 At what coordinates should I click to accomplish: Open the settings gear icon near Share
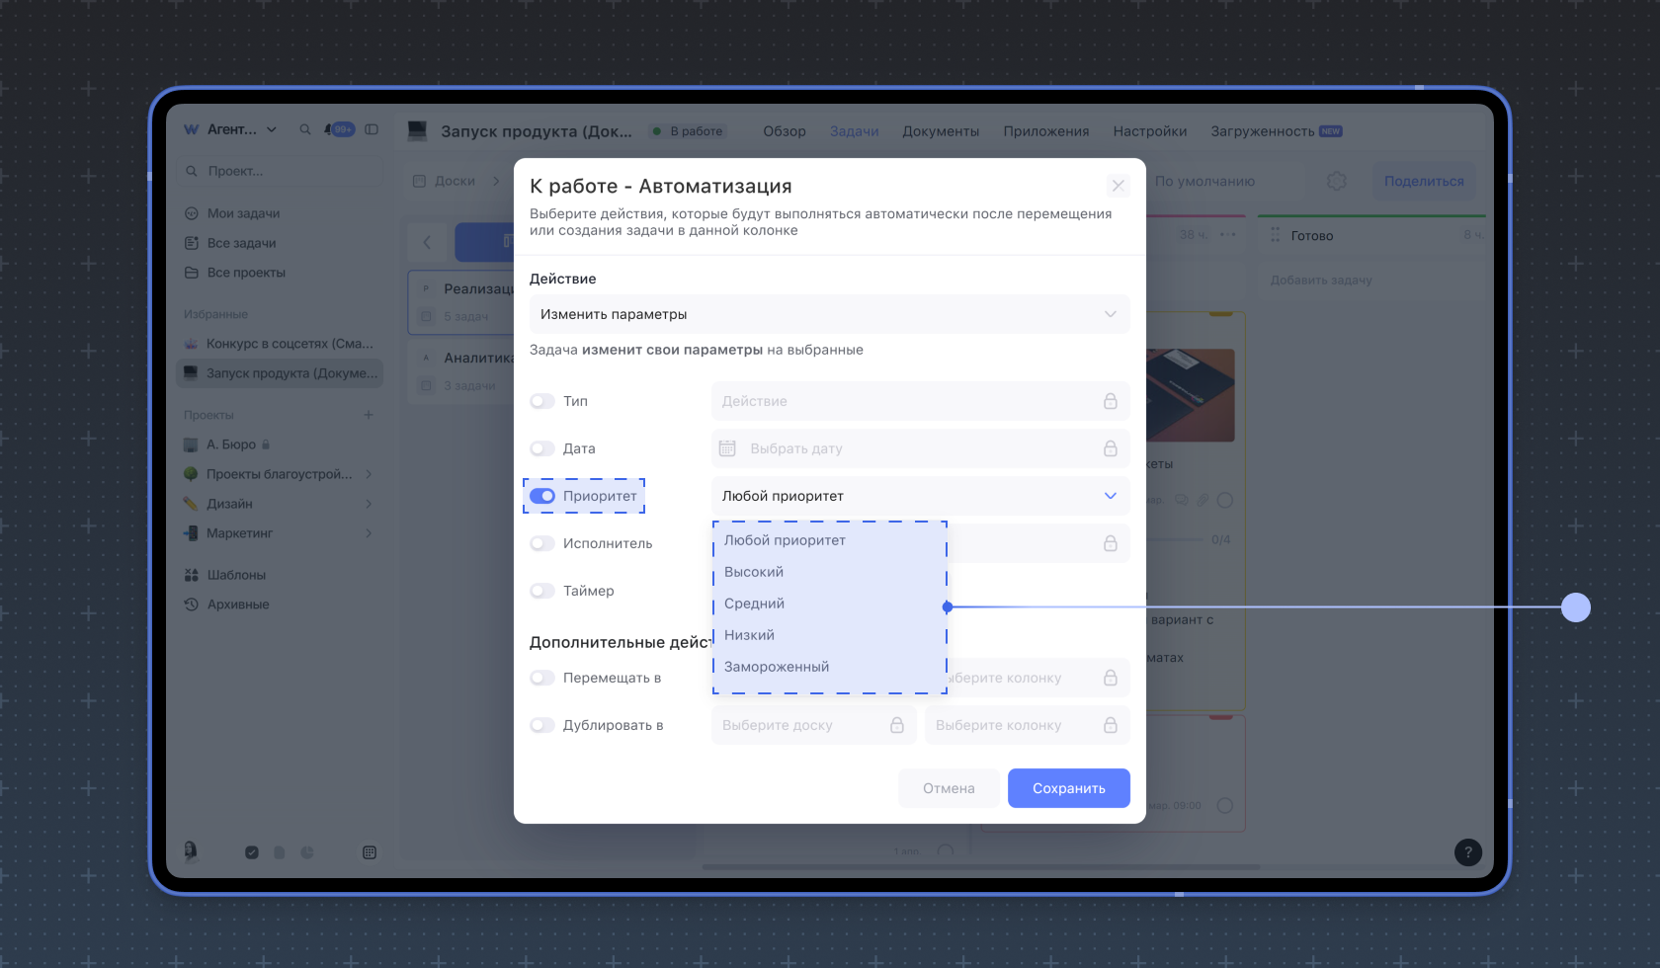tap(1336, 181)
